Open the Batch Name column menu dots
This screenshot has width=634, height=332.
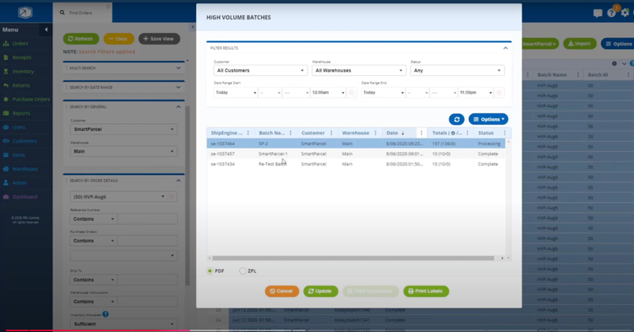click(291, 133)
